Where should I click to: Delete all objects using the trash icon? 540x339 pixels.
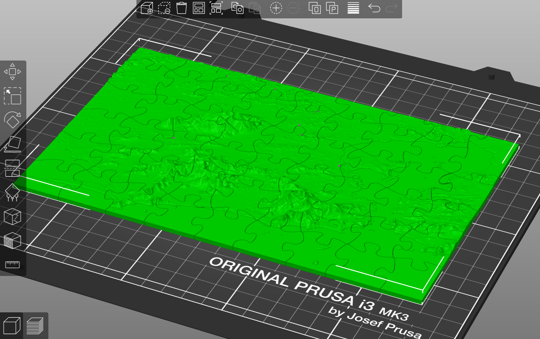[x=182, y=8]
